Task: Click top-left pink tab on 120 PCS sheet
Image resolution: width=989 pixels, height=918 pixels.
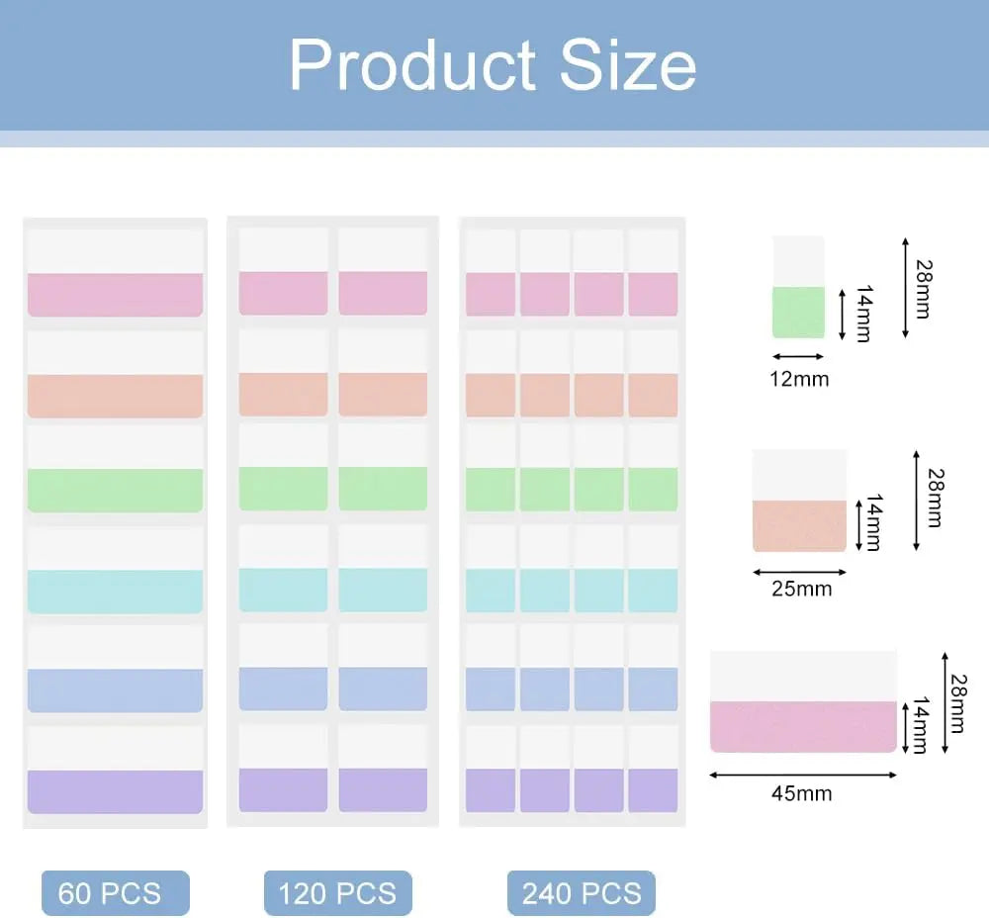Action: pyautogui.click(x=283, y=293)
